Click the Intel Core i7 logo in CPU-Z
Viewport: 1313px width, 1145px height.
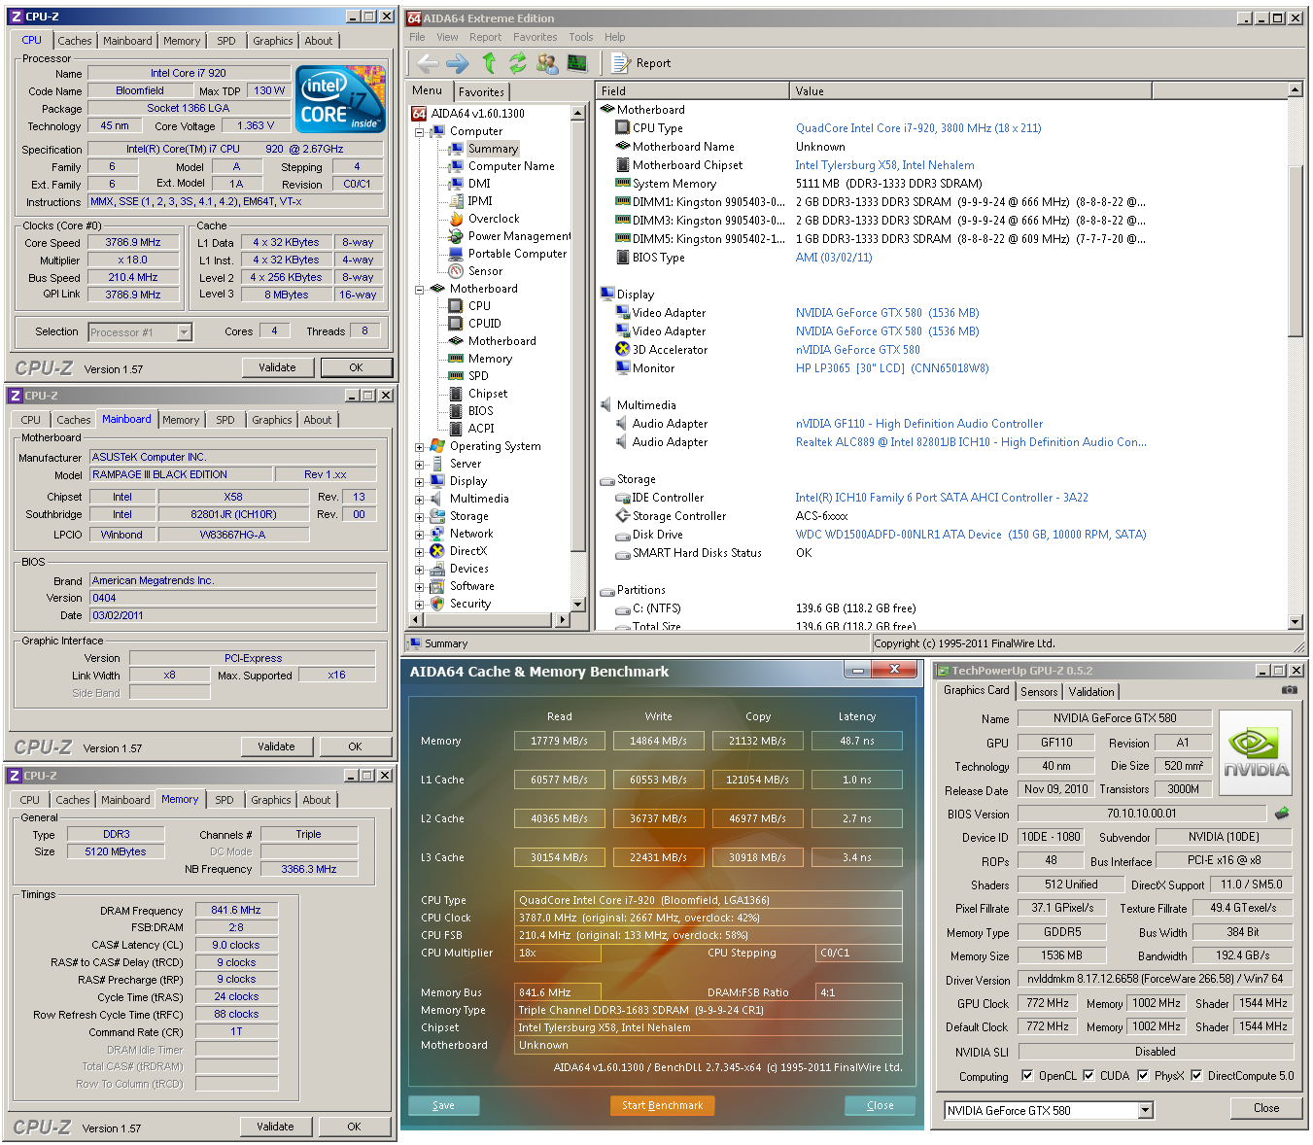pyautogui.click(x=340, y=98)
